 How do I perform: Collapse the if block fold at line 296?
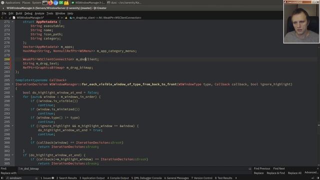point(12,125)
